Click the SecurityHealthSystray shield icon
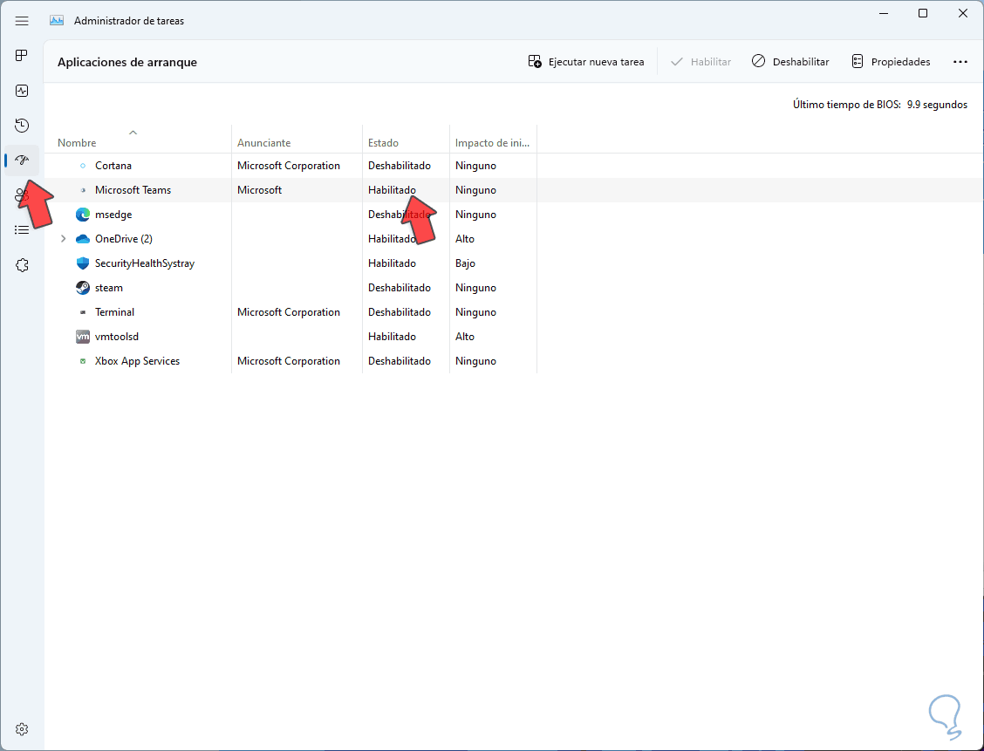This screenshot has width=984, height=751. tap(83, 263)
